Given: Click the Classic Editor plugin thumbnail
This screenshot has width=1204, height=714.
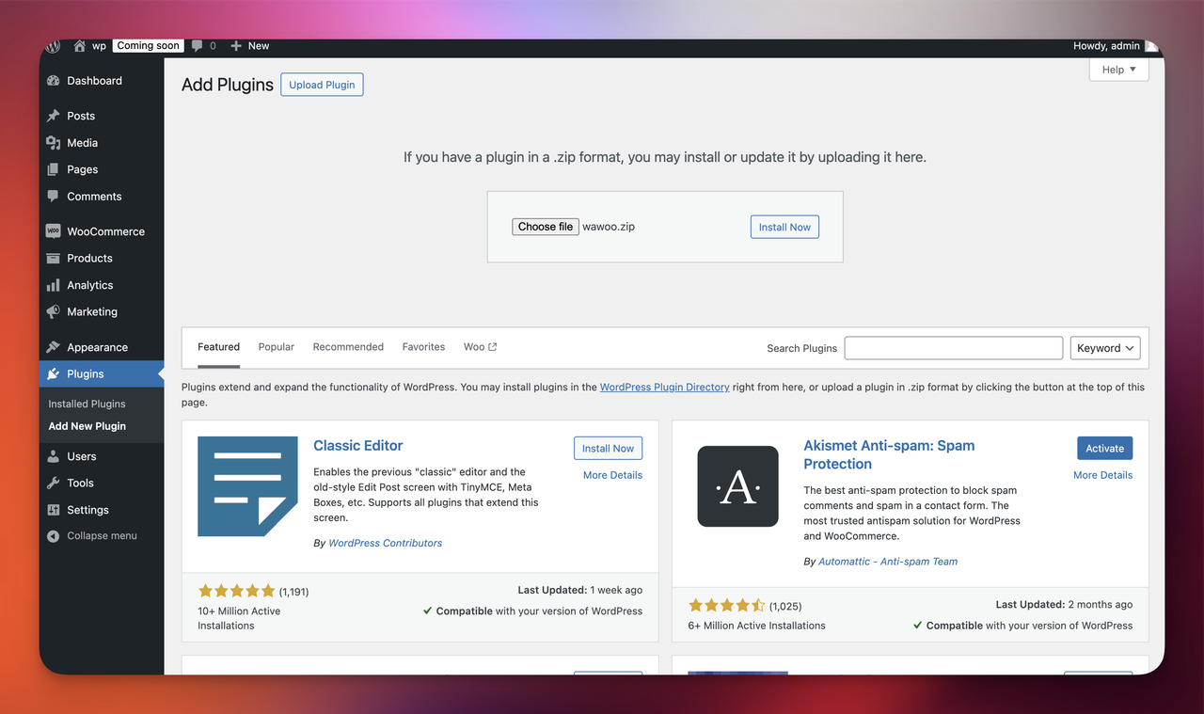Looking at the screenshot, I should (x=247, y=486).
